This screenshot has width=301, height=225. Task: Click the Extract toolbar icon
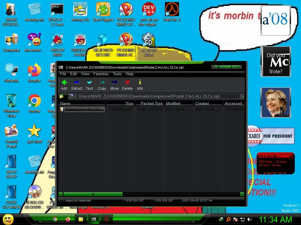pos(77,85)
